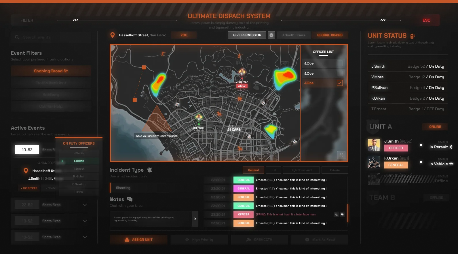Expand the 22-52 Shots Fired event
Viewport: 458px width, 254px height.
[x=85, y=205]
